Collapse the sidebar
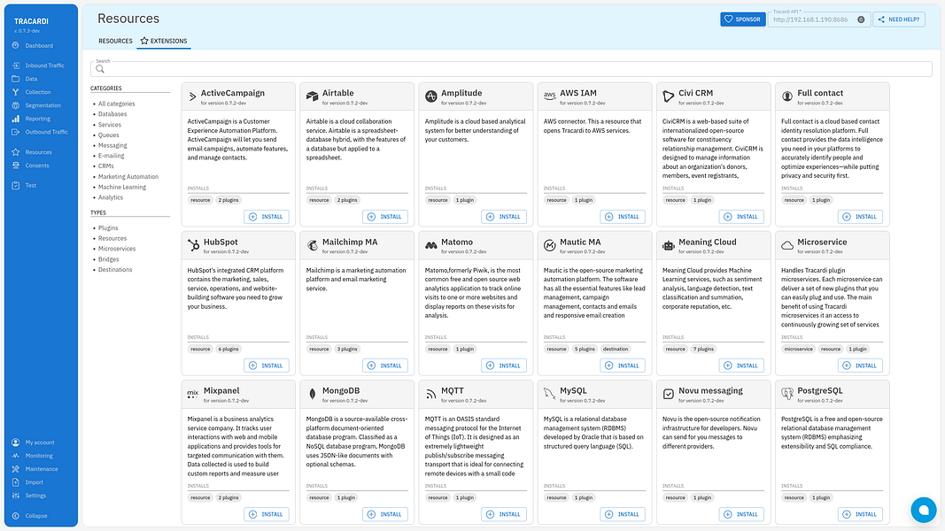Screen dimensions: 945x531 click(30, 516)
